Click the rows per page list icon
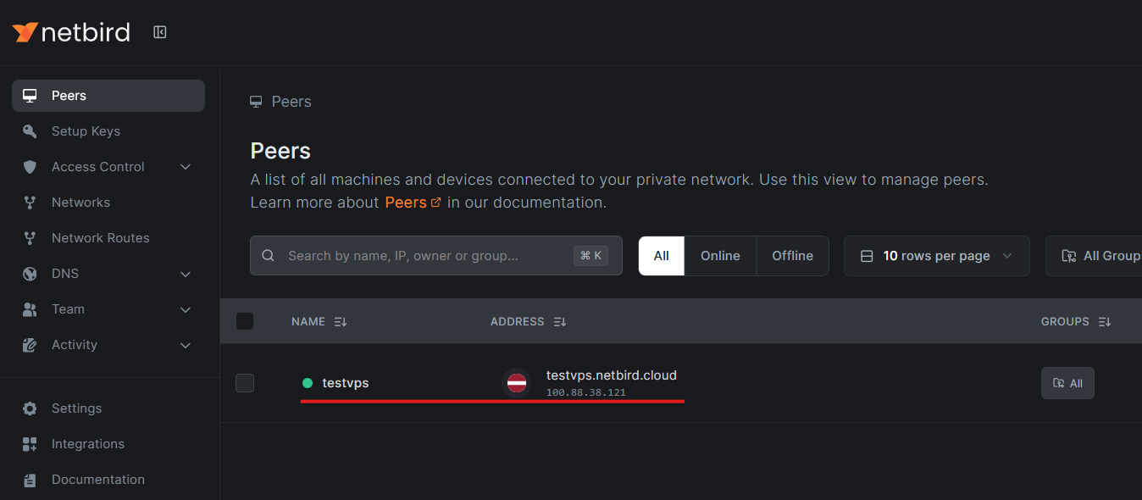1142x500 pixels. [867, 256]
